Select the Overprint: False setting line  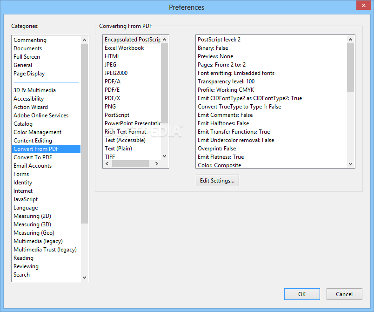tap(217, 149)
